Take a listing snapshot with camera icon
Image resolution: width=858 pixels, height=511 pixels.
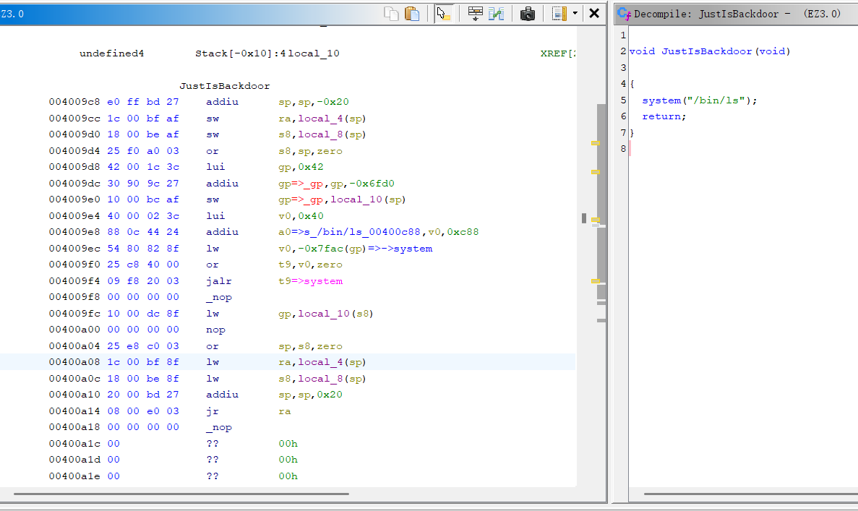[528, 13]
